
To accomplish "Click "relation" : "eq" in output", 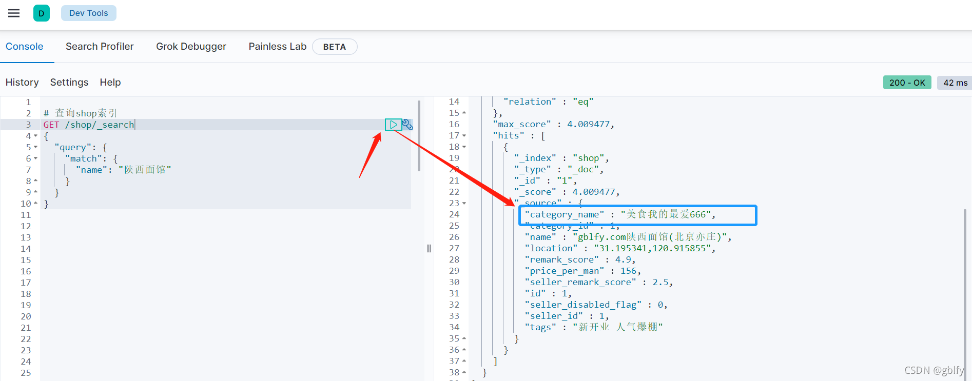I will click(549, 102).
